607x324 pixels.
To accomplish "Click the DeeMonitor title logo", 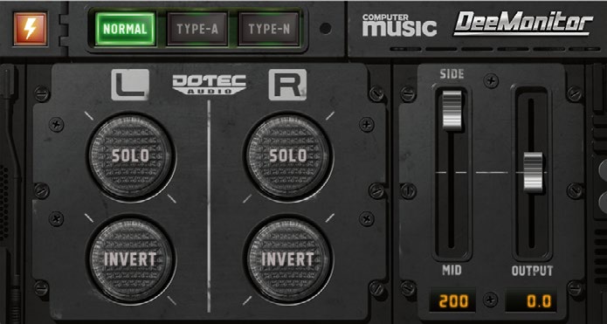I will (523, 24).
